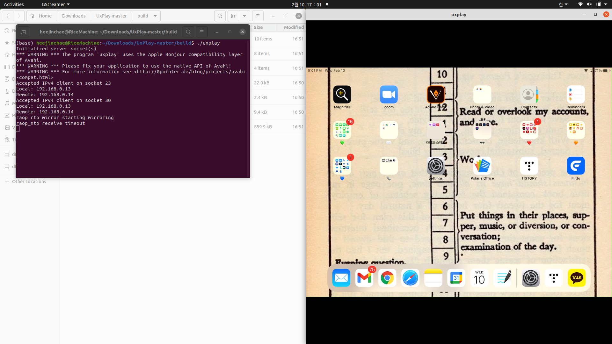Image resolution: width=612 pixels, height=344 pixels.
Task: Open Safari in the iPad dock
Action: click(410, 278)
